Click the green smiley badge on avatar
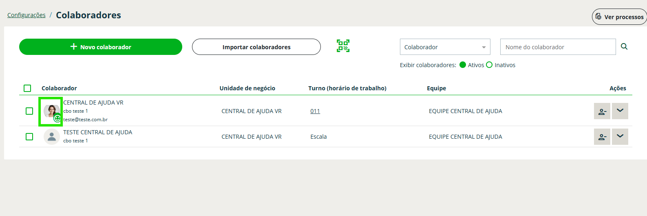 tap(57, 118)
